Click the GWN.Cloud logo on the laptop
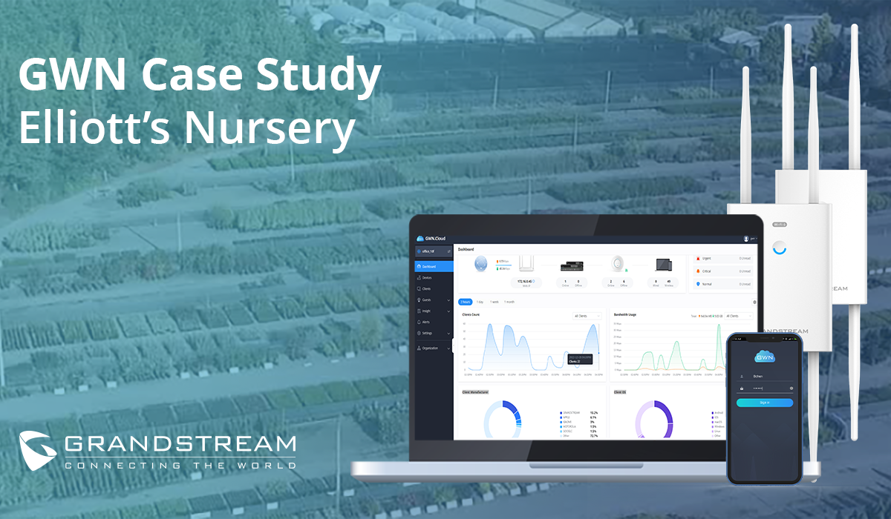Screen dimensions: 891x519 tap(431, 238)
